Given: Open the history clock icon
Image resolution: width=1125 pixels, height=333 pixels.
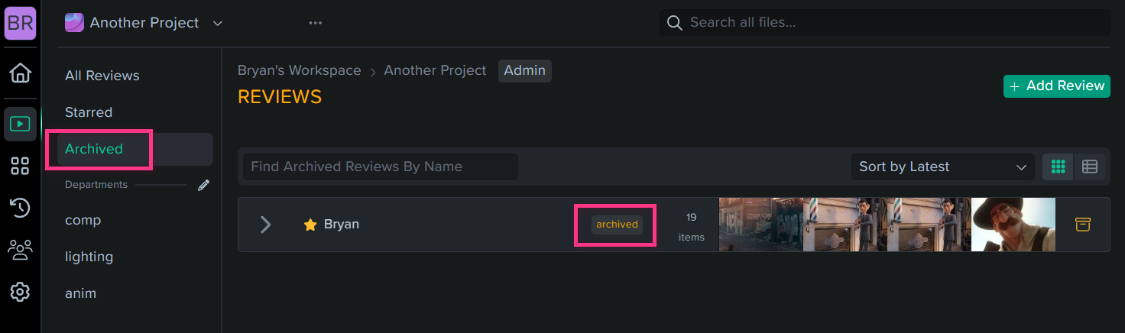Looking at the screenshot, I should [20, 208].
